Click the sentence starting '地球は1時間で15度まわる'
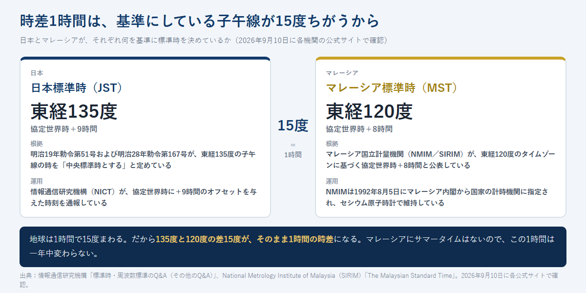Screen dimensions: 586x293 [293, 247]
